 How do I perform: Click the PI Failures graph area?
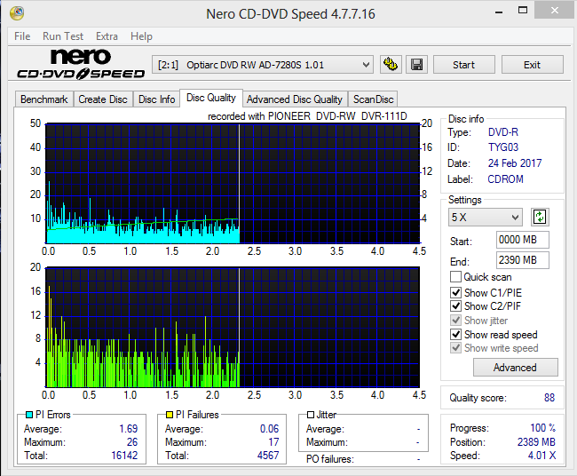click(x=233, y=328)
